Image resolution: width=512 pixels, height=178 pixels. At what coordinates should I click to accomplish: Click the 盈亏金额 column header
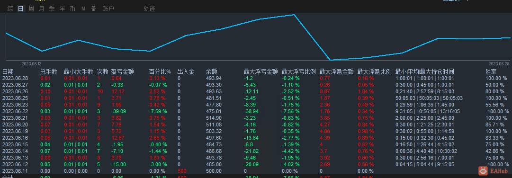point(123,71)
